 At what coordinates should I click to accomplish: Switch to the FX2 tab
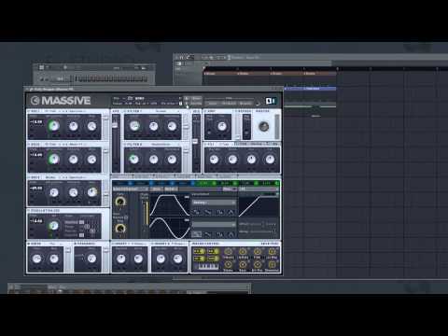242,144
